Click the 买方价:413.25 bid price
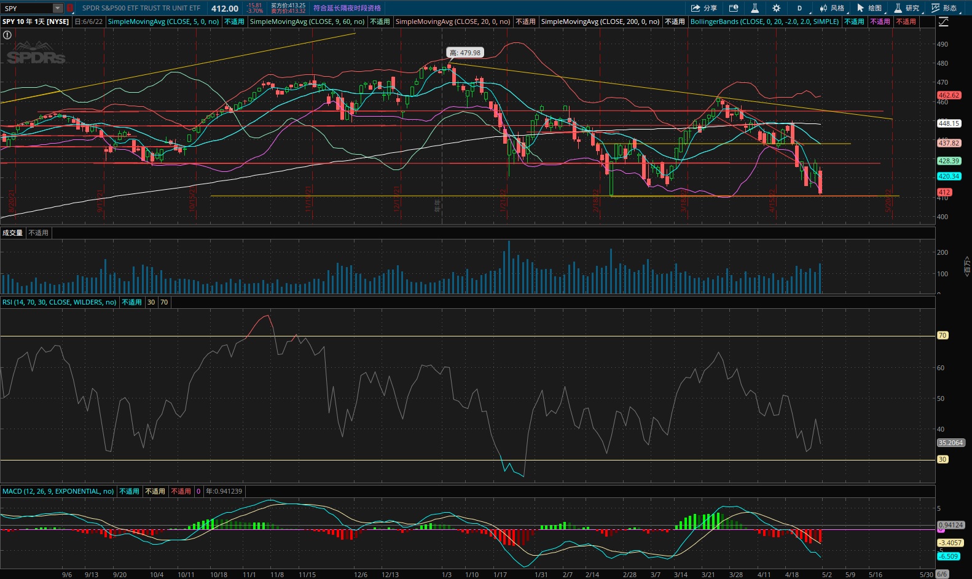Viewport: 972px width, 579px height. [288, 6]
